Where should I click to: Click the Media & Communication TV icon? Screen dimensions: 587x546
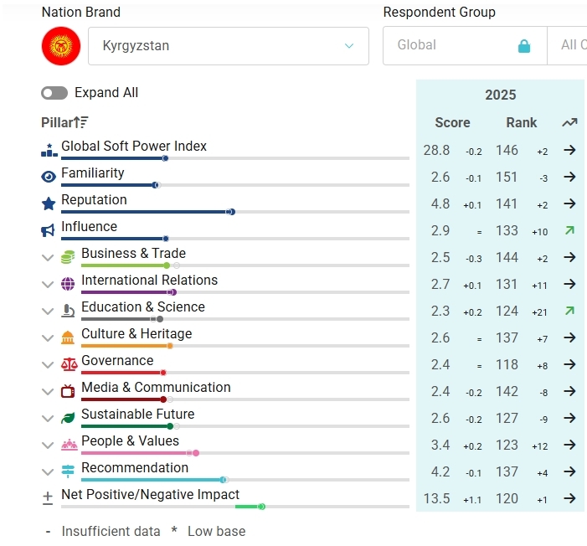coord(68,391)
